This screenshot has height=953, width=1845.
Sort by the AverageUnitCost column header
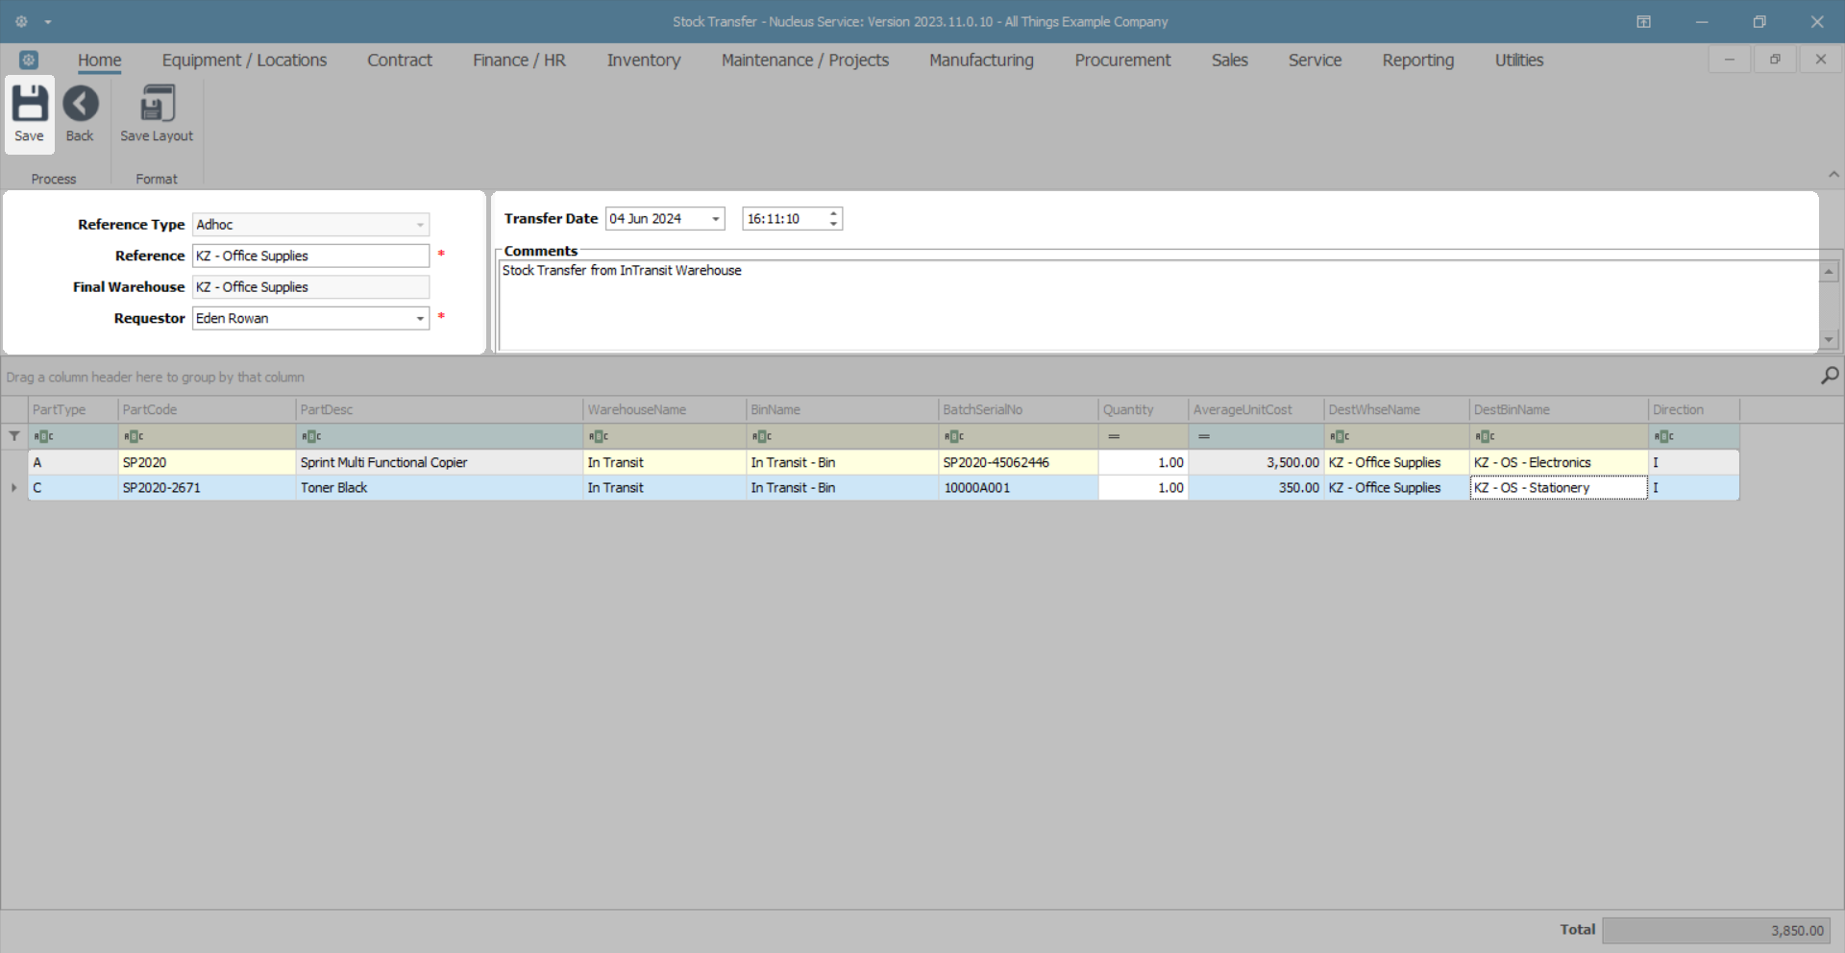coord(1256,409)
